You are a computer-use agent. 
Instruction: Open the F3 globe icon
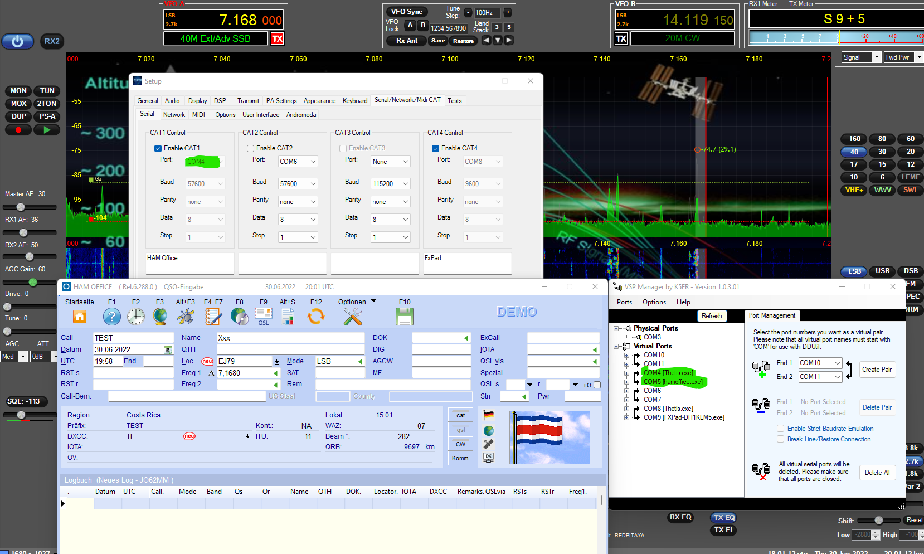[160, 317]
